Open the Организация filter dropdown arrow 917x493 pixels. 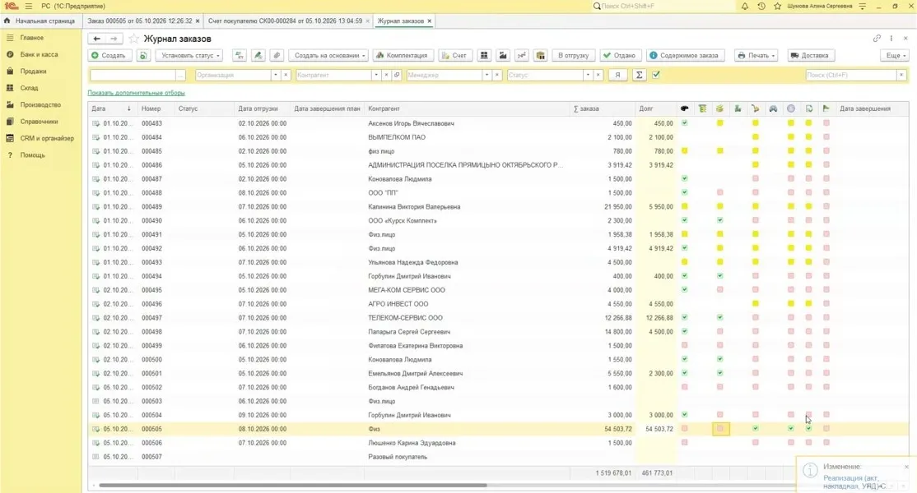[x=275, y=75]
